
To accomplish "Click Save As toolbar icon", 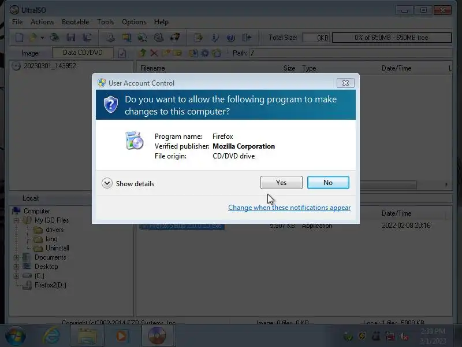I will (87, 38).
